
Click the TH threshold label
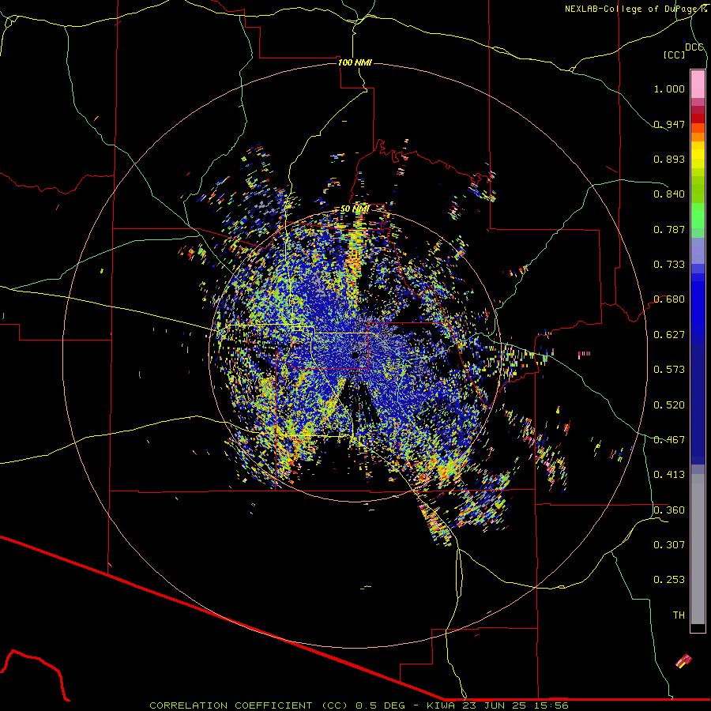(679, 615)
